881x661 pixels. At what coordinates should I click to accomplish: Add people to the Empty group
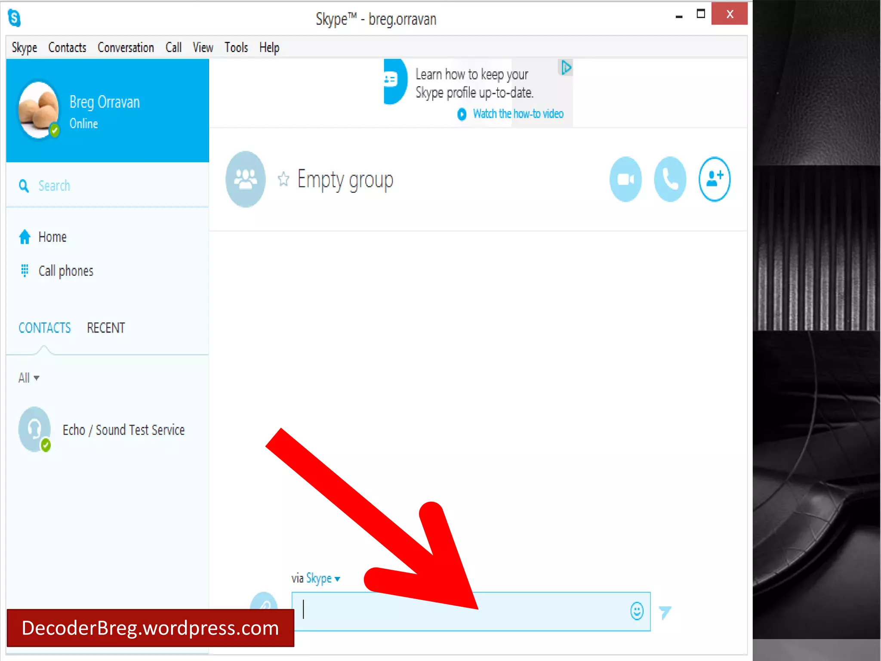(x=714, y=179)
